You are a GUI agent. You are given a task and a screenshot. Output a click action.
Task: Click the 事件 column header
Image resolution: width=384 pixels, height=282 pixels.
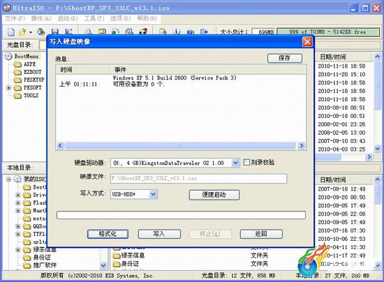pyautogui.click(x=207, y=70)
